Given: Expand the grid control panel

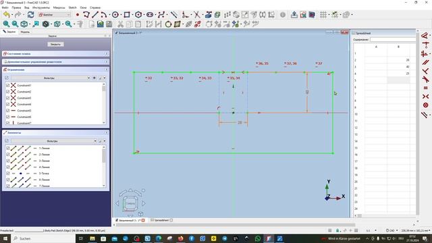Looking at the screenshot, I should [107, 61].
